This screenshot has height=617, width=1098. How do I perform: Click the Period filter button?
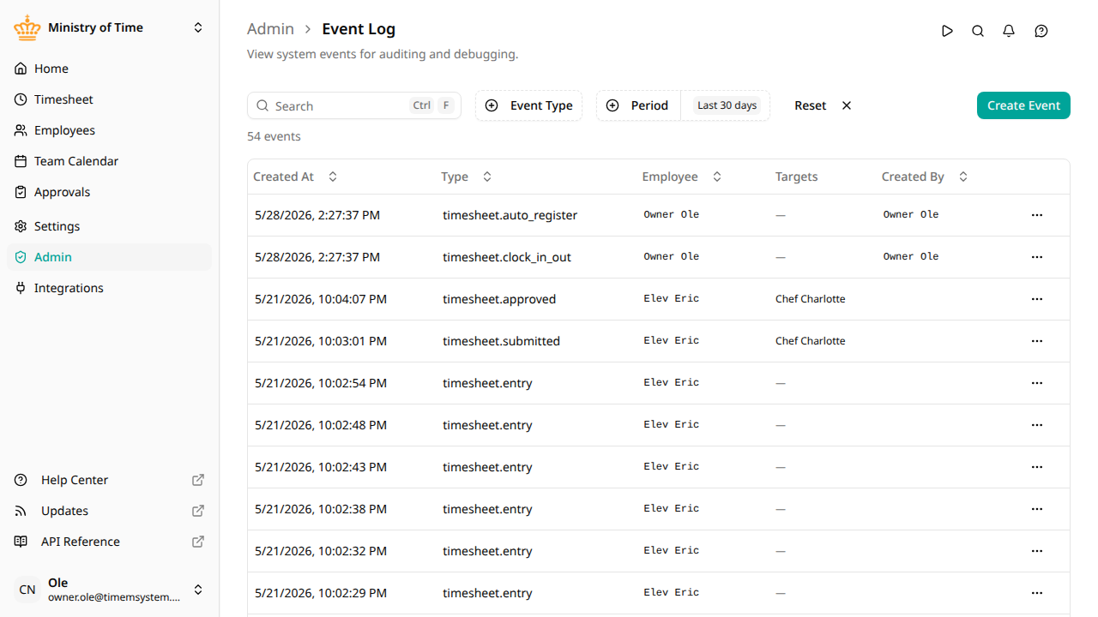(638, 105)
